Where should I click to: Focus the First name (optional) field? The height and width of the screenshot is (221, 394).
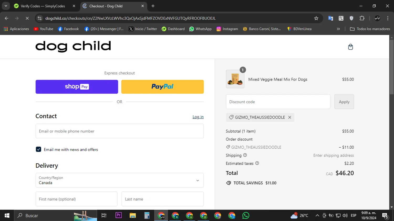tap(76, 199)
